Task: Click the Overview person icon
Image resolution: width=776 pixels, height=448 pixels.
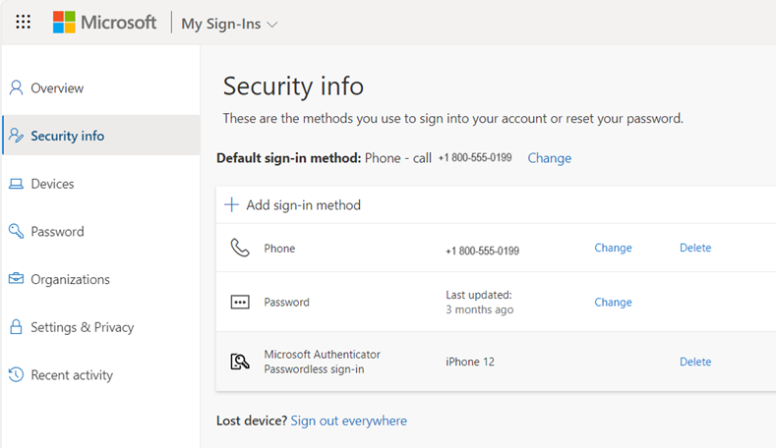Action: click(16, 87)
